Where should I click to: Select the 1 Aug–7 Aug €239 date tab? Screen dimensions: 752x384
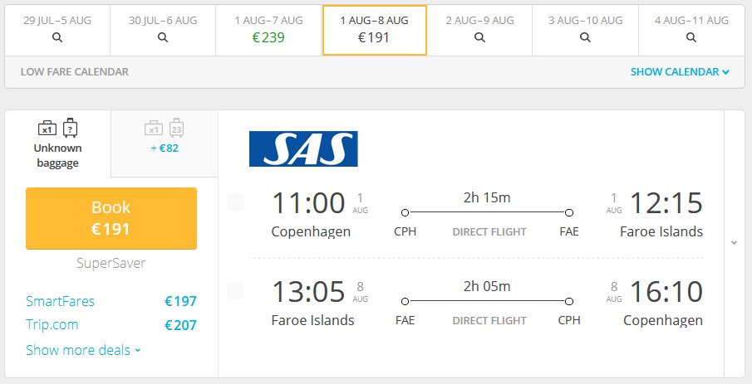(268, 30)
